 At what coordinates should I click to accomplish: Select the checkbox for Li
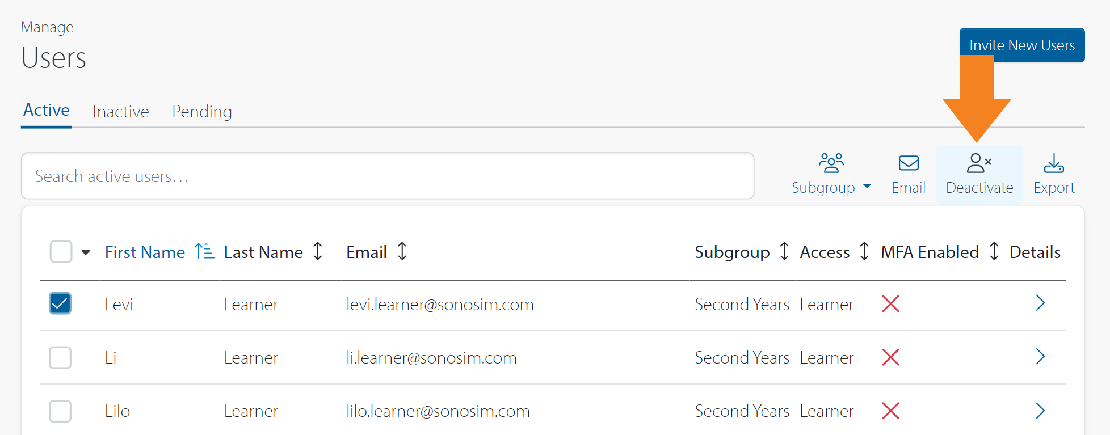[x=60, y=357]
